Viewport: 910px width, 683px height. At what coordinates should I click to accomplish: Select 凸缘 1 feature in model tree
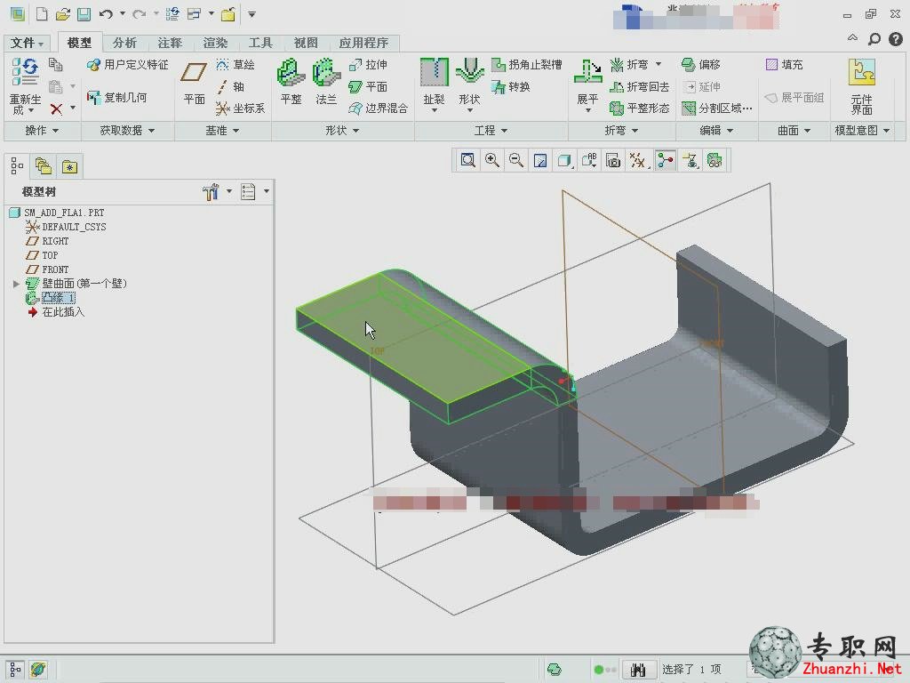[58, 298]
